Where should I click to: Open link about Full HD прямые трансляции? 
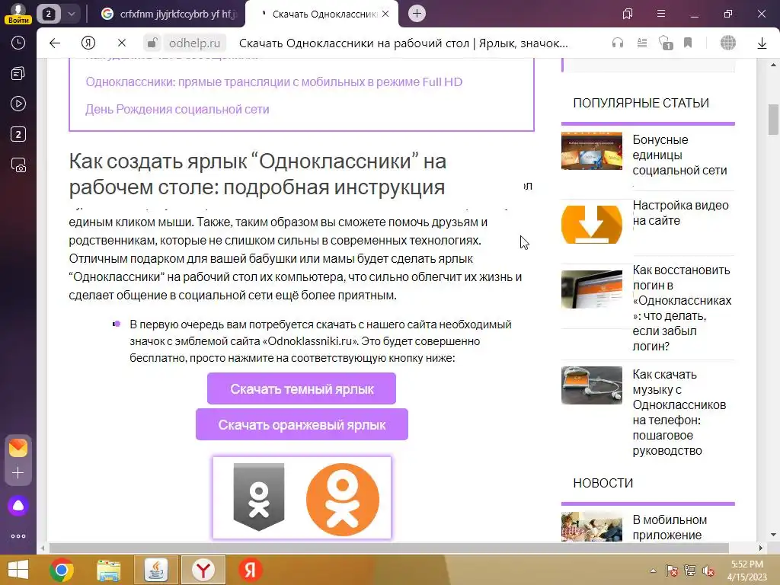[273, 82]
